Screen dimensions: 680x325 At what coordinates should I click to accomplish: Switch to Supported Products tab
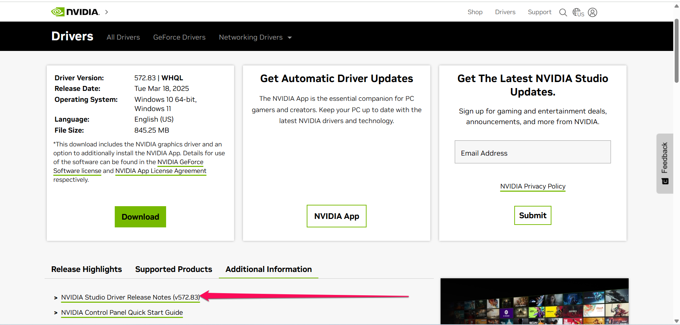tap(174, 269)
